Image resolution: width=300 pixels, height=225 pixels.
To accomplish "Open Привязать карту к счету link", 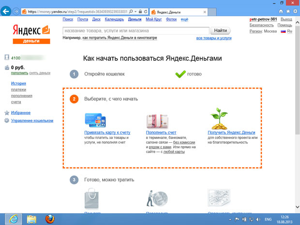I will 107,133.
